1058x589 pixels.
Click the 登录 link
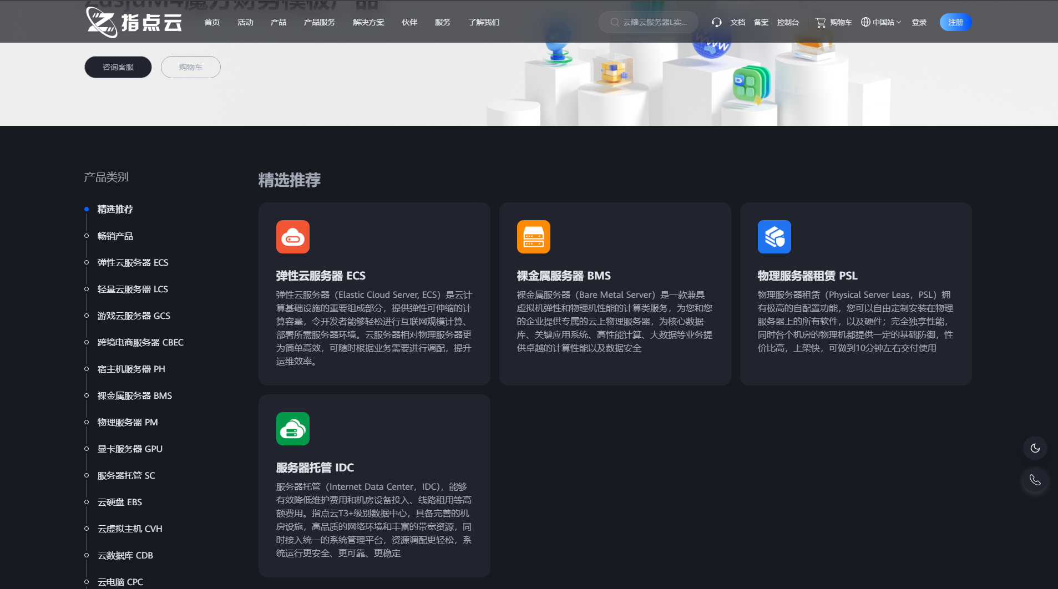point(919,22)
